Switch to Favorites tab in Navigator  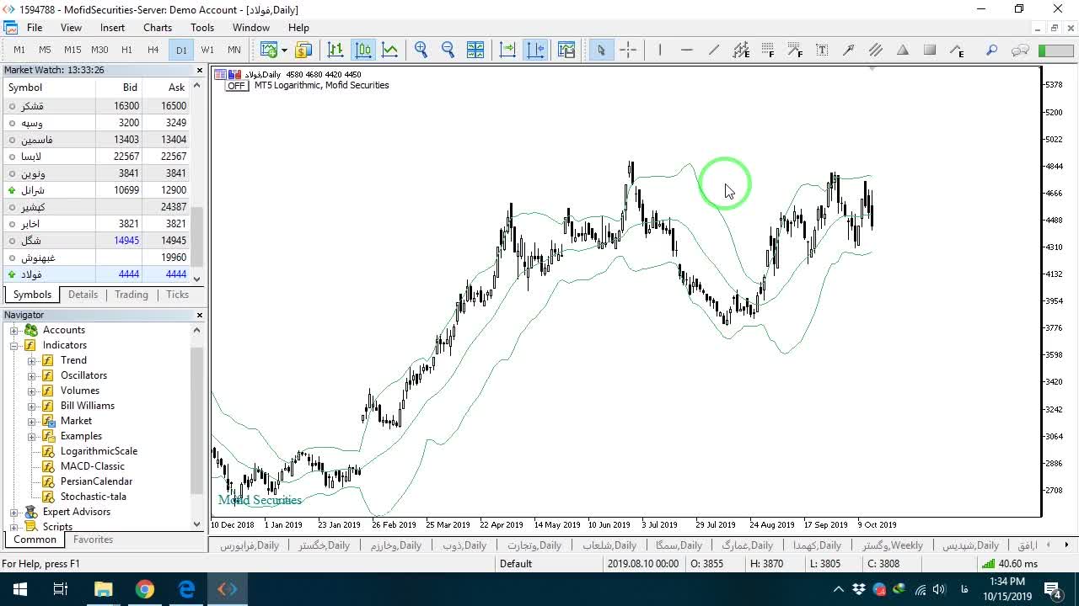pos(93,540)
